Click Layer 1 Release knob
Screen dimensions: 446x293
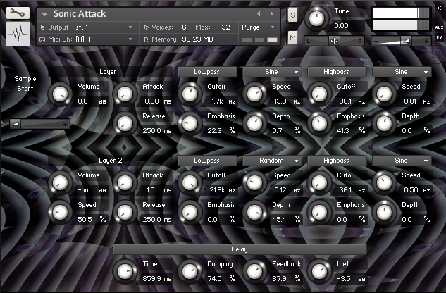[x=125, y=124]
